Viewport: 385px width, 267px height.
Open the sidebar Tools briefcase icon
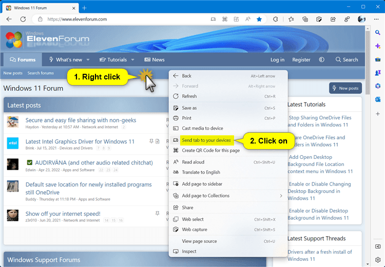(x=378, y=59)
